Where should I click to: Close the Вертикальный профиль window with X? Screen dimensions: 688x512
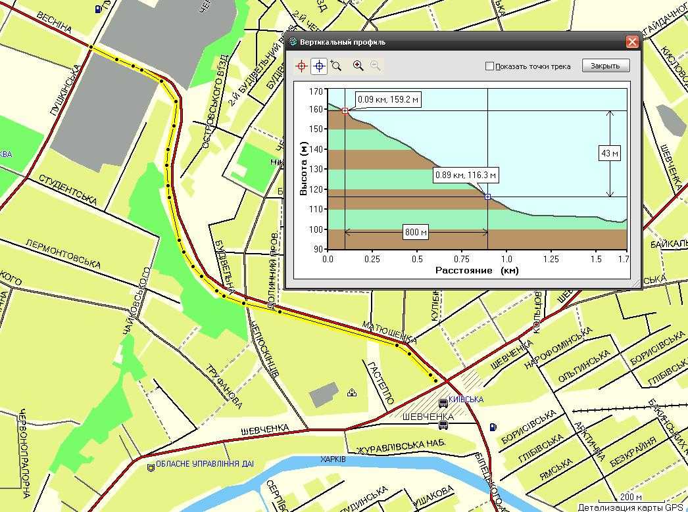pyautogui.click(x=631, y=42)
